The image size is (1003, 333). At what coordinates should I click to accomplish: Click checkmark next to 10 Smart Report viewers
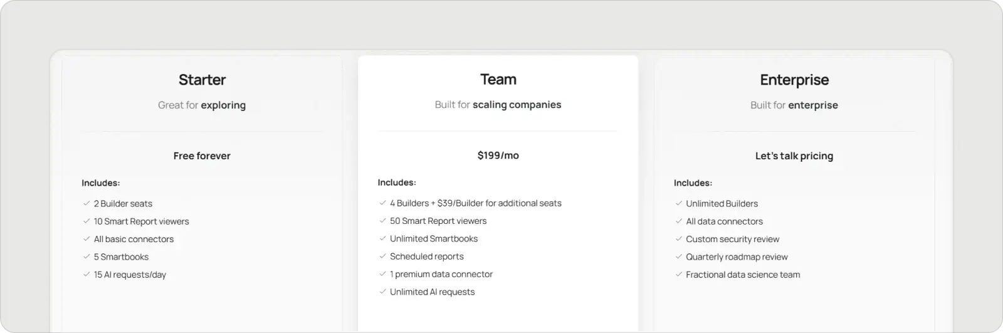(x=87, y=221)
